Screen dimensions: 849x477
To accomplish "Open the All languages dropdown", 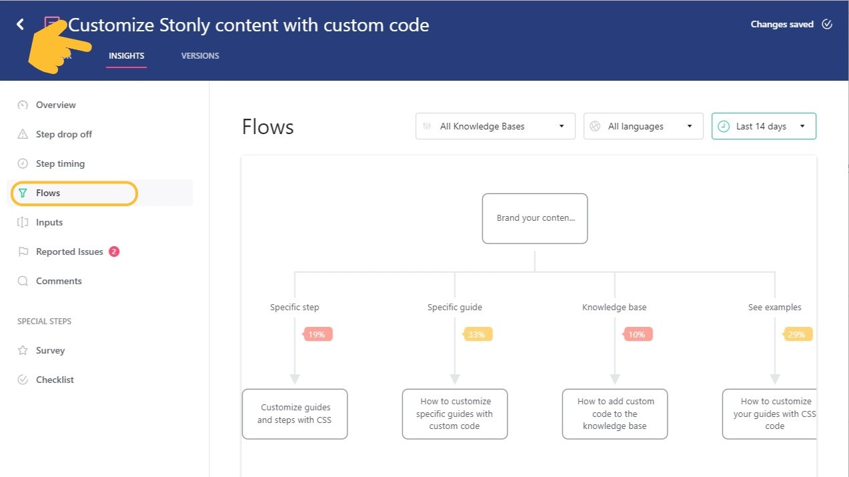I will 643,126.
